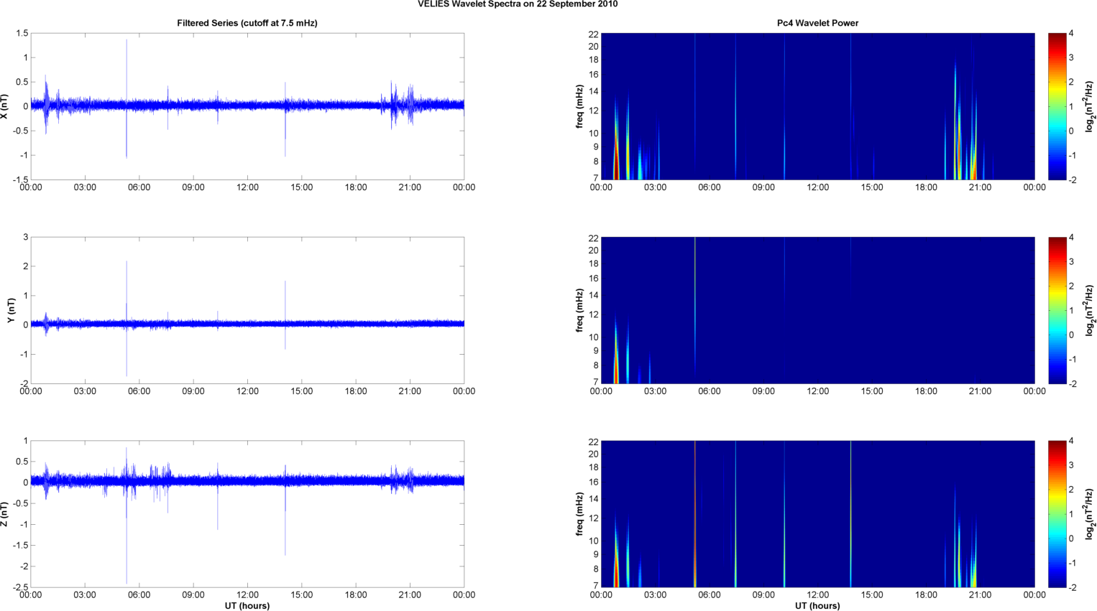Viewport: 1097px width, 611px height.
Task: Click the 'X (nT)' y-axis label
Action: [x=4, y=106]
